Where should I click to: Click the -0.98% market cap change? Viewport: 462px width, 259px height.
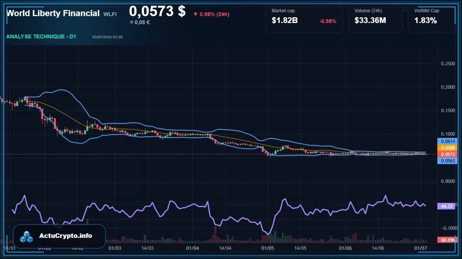pos(328,21)
